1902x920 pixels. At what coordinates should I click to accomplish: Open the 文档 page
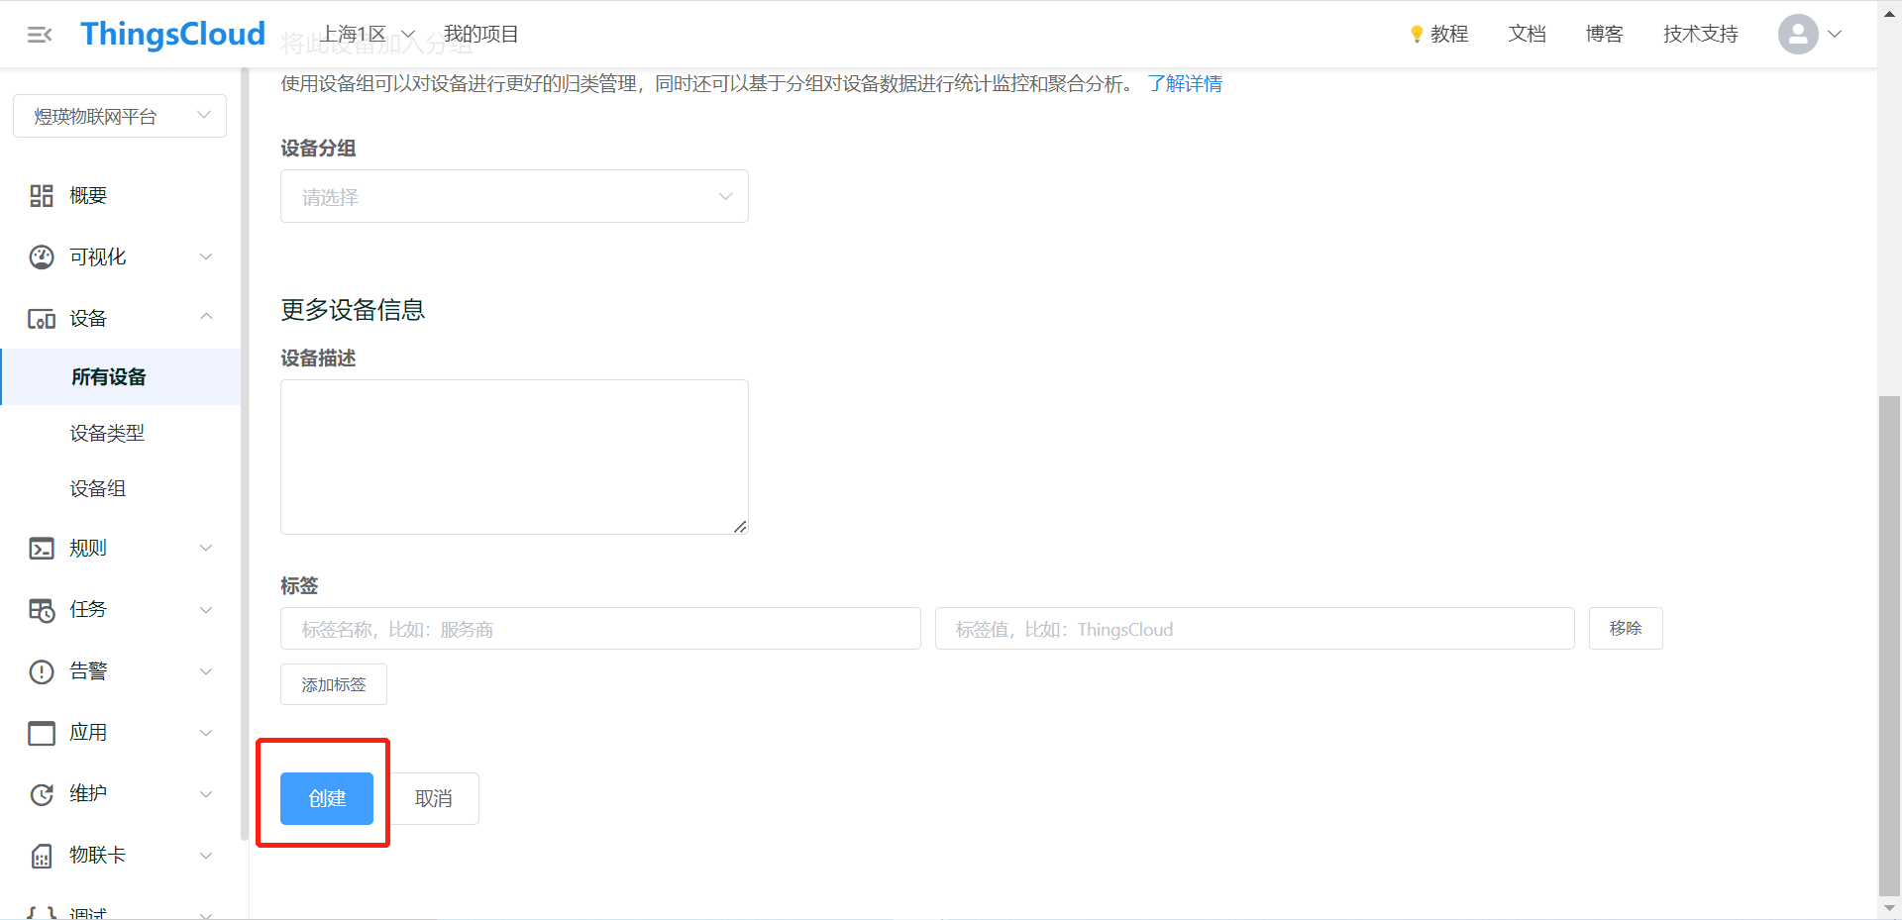pos(1527,34)
